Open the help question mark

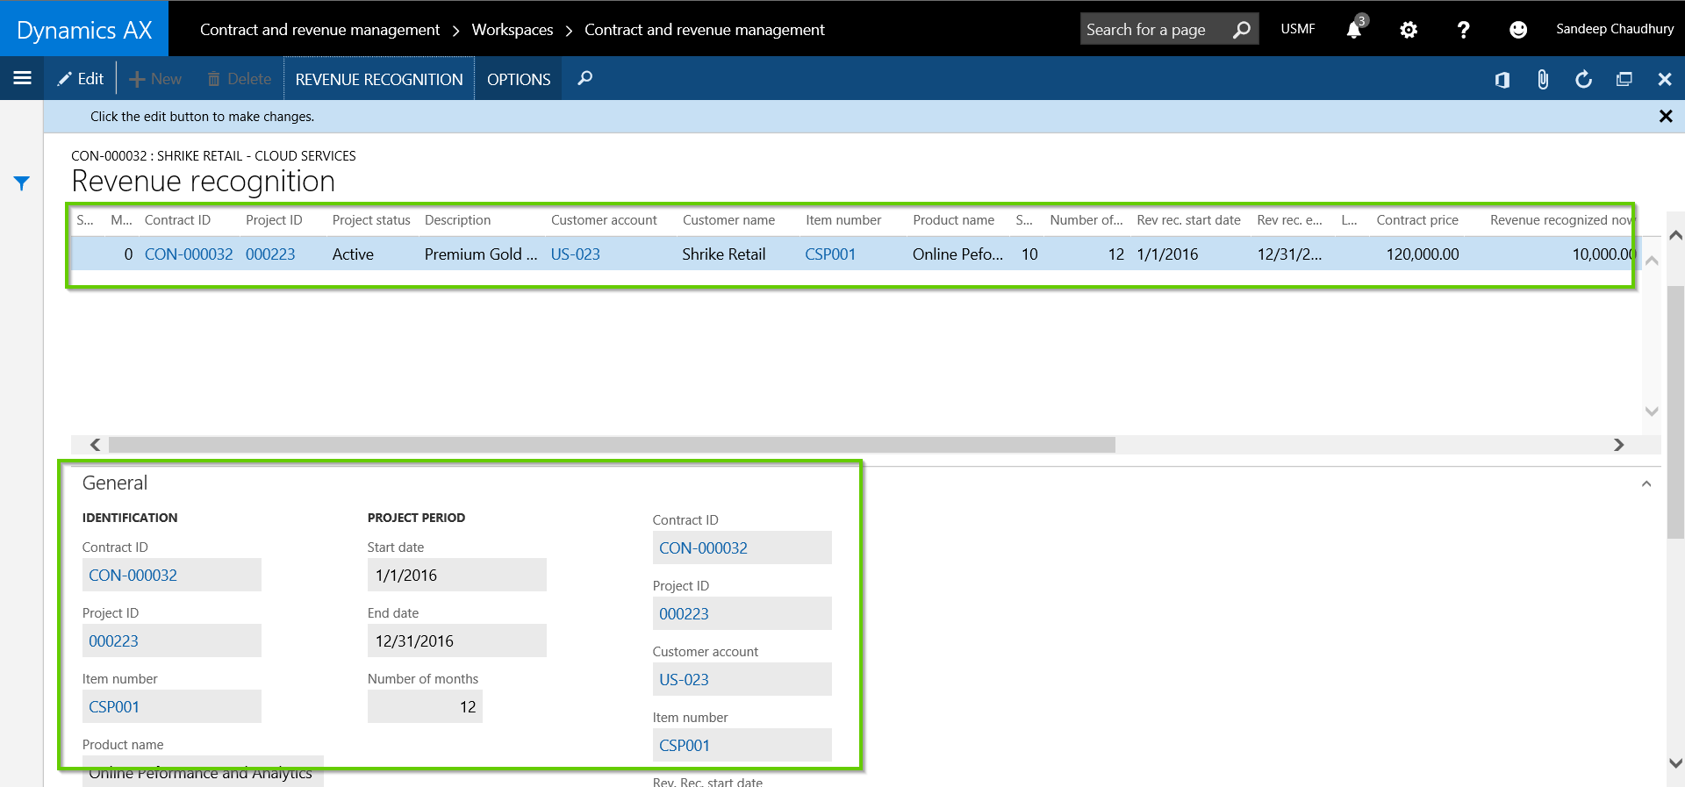[x=1463, y=30]
